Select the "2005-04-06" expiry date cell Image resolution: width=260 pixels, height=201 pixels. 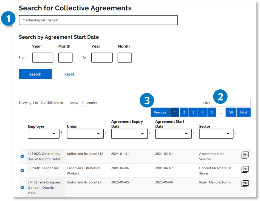coord(120,168)
